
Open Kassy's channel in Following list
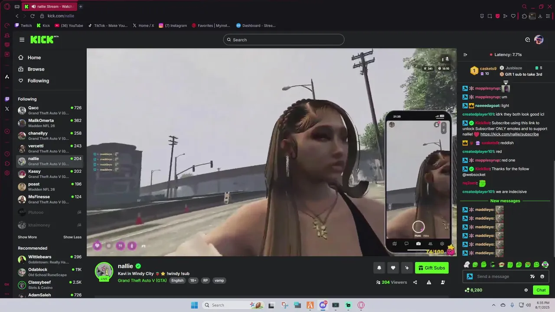(x=49, y=174)
